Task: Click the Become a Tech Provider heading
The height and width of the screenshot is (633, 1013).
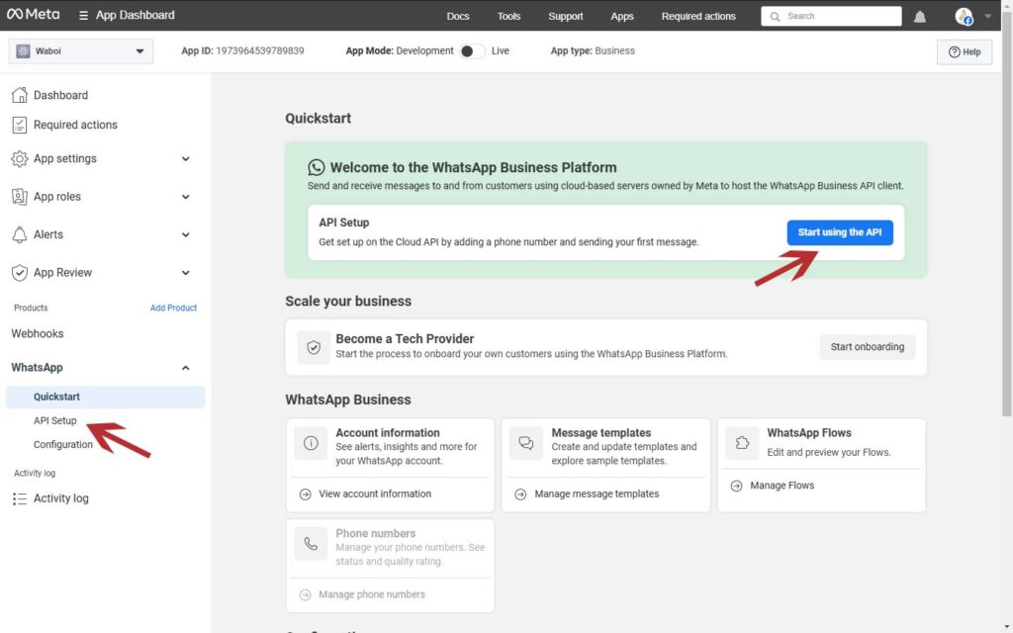Action: coord(405,339)
